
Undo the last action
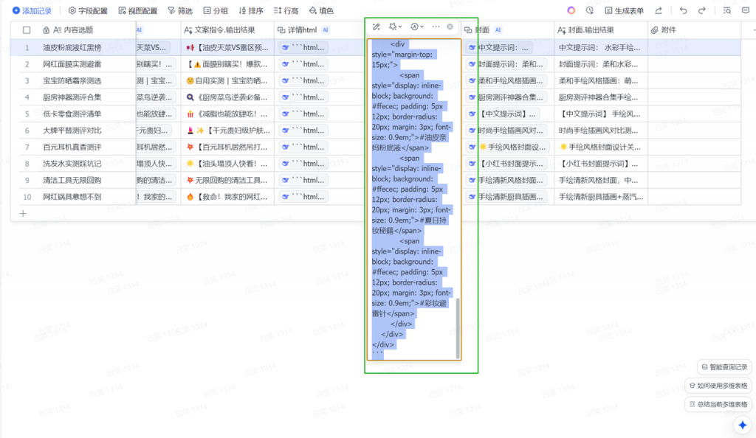(683, 10)
